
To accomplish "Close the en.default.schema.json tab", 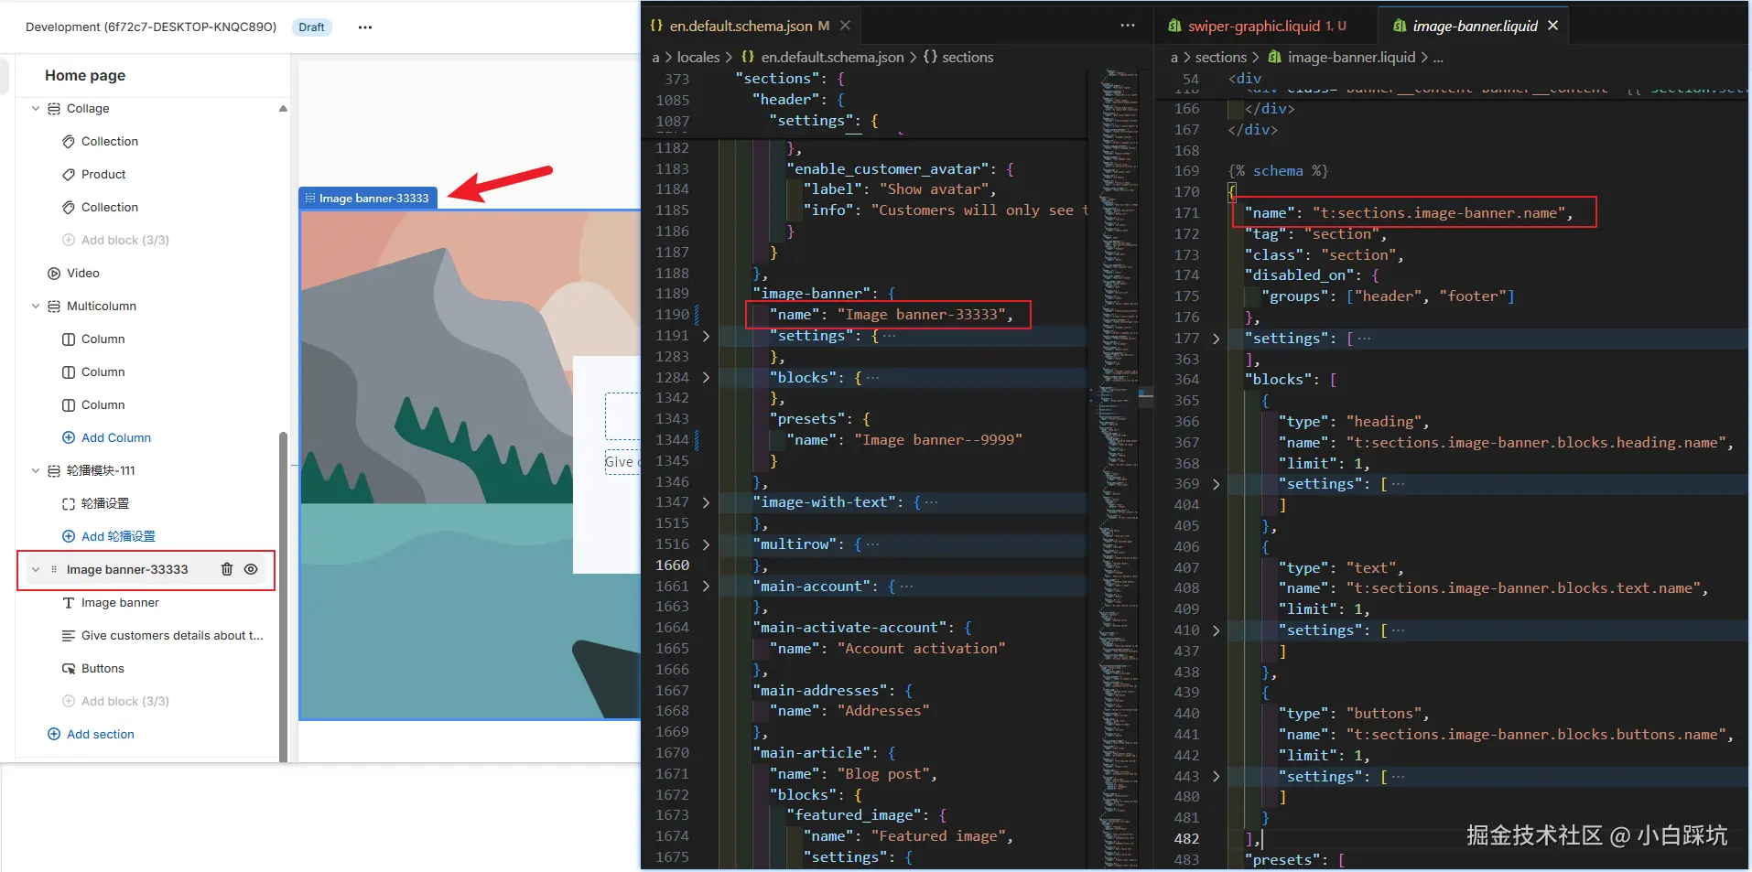I will pyautogui.click(x=845, y=26).
